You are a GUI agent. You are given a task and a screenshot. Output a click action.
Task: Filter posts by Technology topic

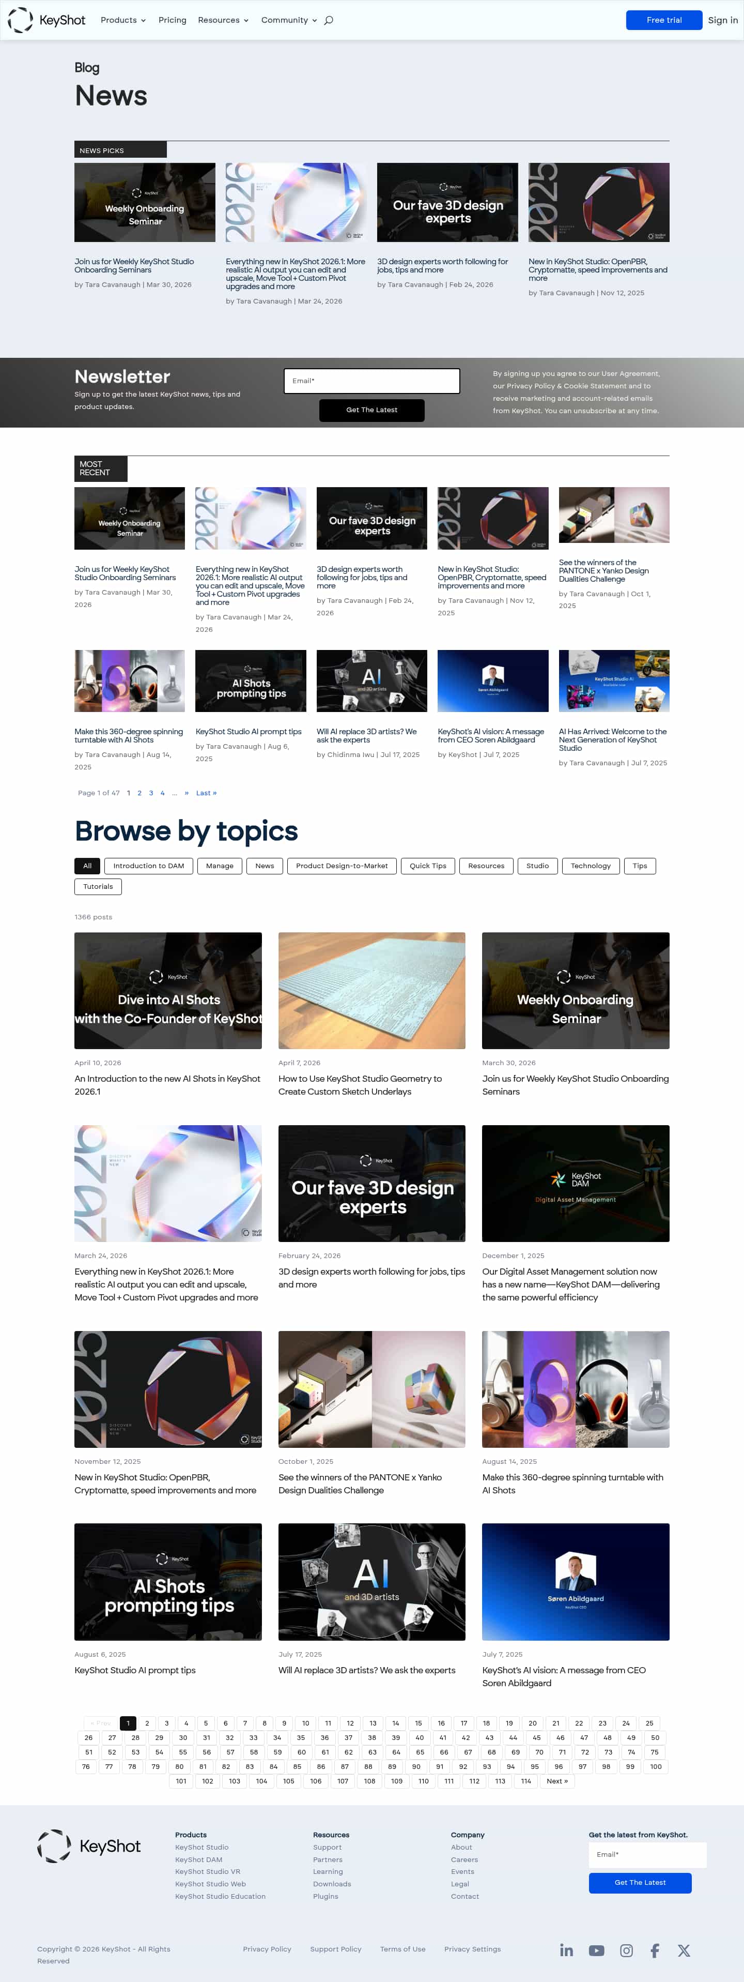(x=591, y=866)
